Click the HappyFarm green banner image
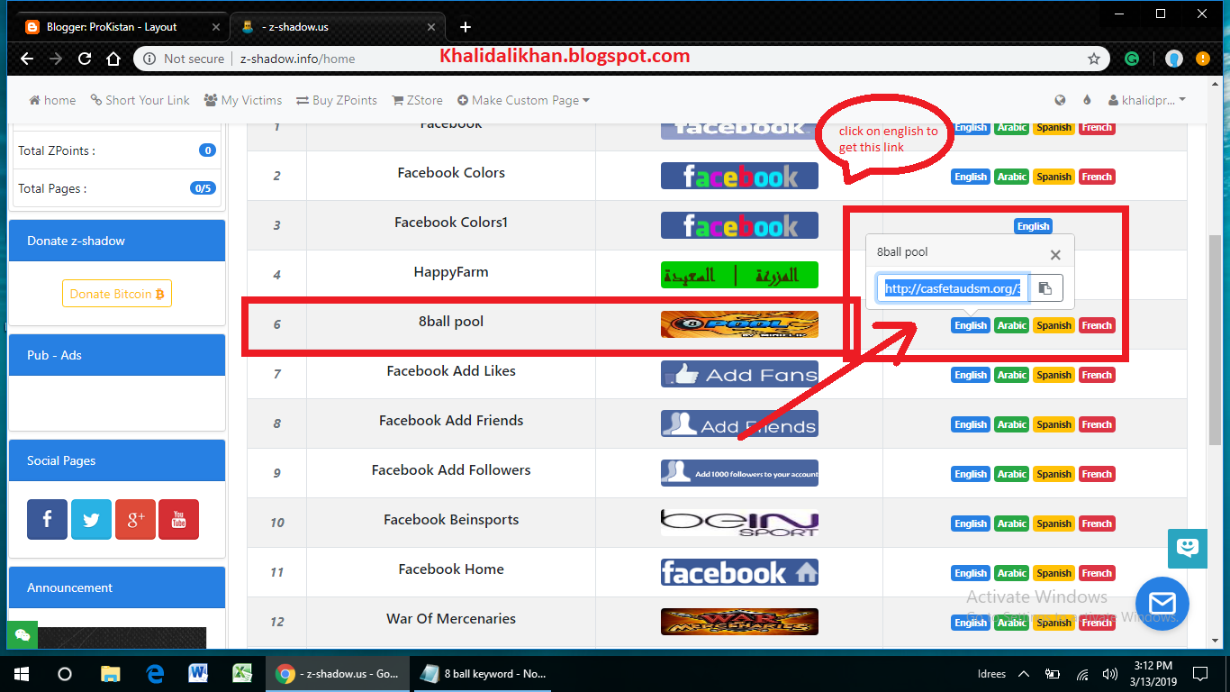The width and height of the screenshot is (1230, 692). pos(739,275)
